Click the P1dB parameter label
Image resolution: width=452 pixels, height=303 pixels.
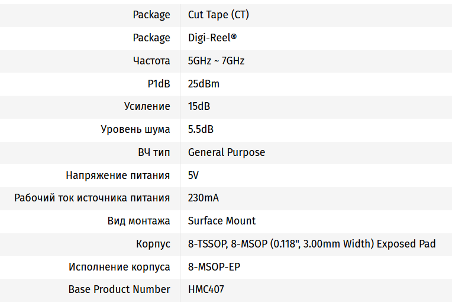coord(159,84)
